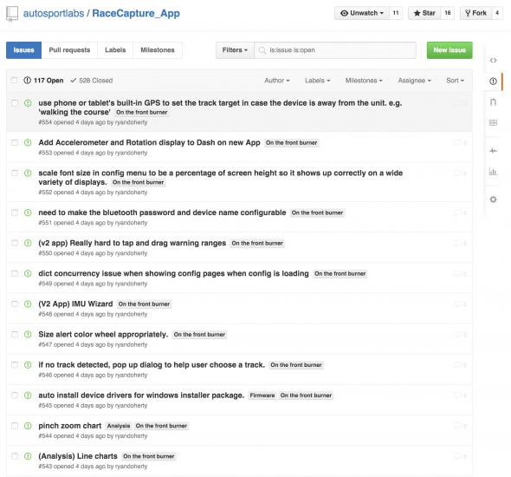Click the stargazers count 16
The width and height of the screenshot is (511, 477).
[x=448, y=13]
